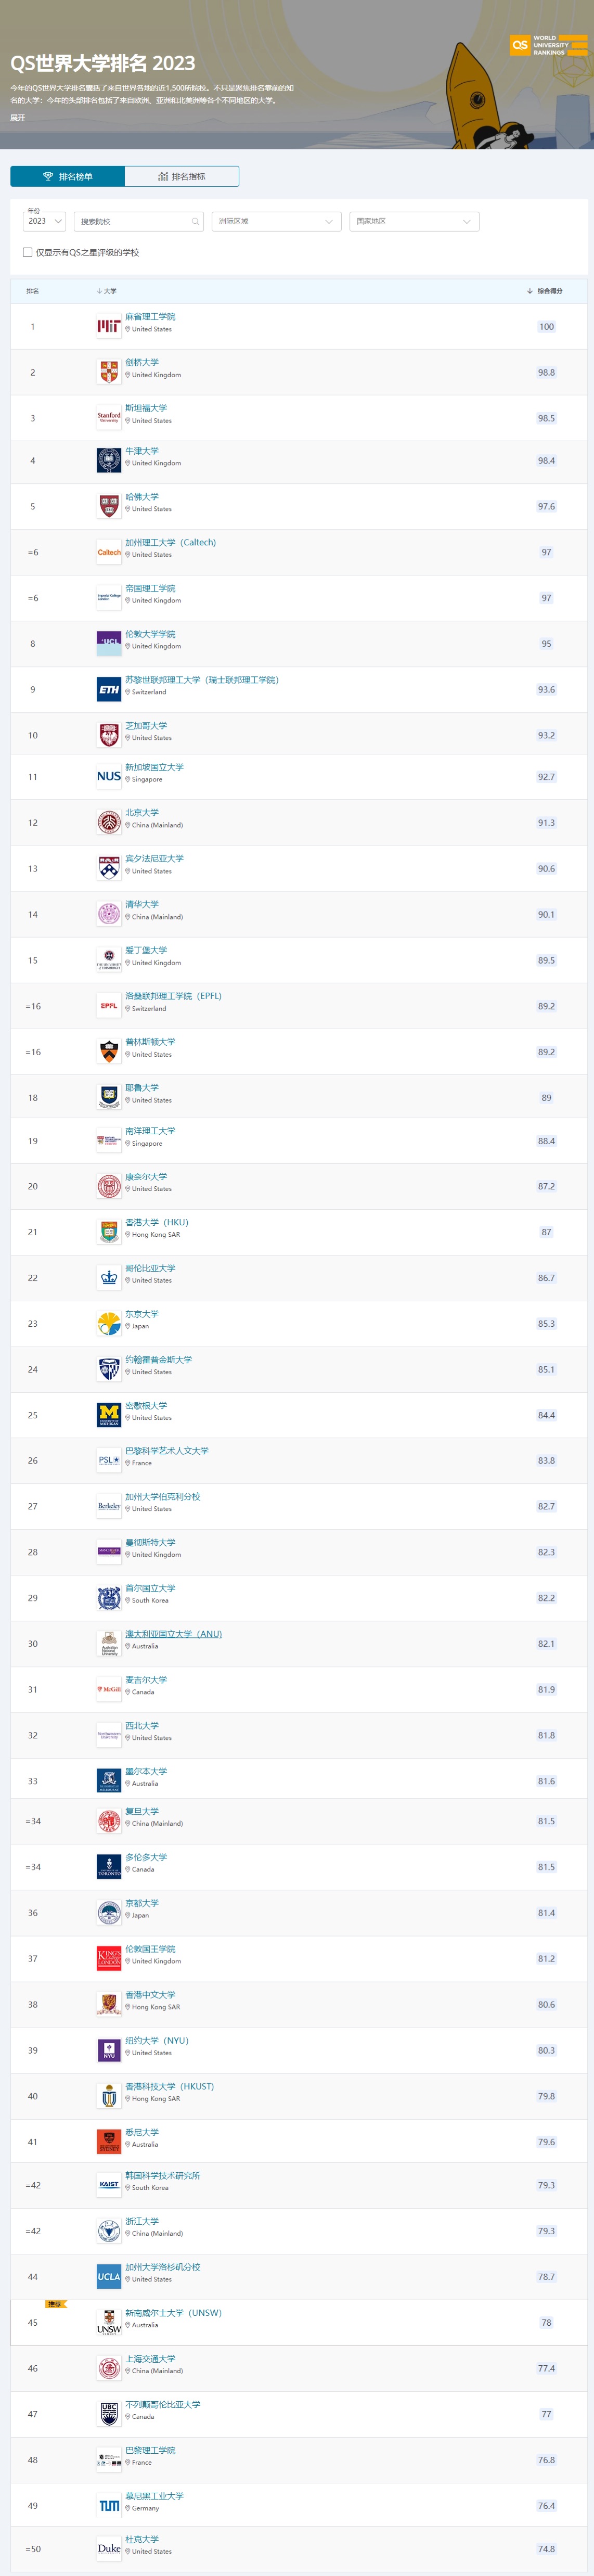Click the 搜索院校 search field
Viewport: 594px width, 2576px height.
tap(139, 221)
